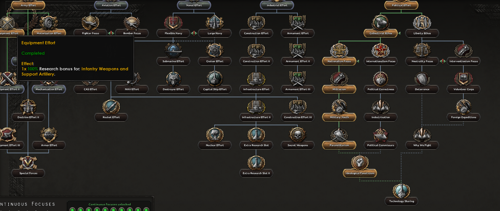Click the Secret Weapons skull icon
The image size is (500, 211).
click(298, 135)
